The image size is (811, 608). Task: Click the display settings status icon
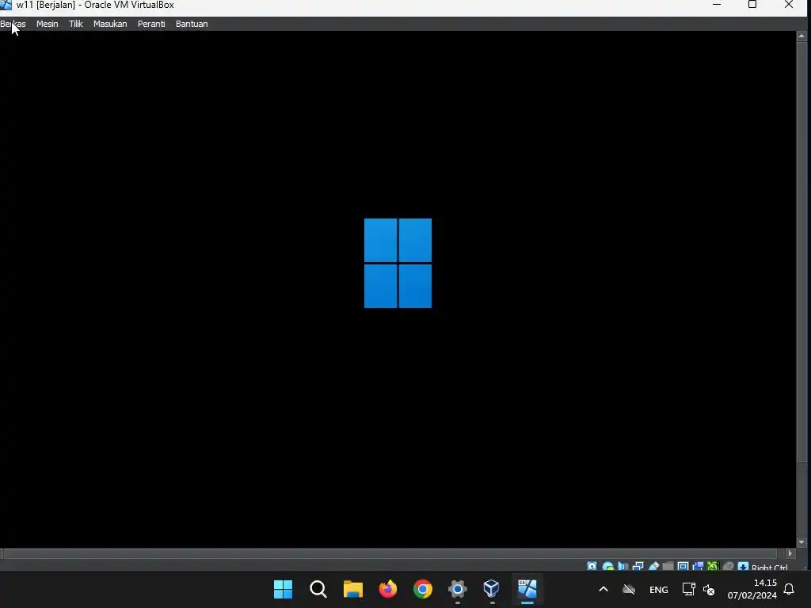point(683,566)
